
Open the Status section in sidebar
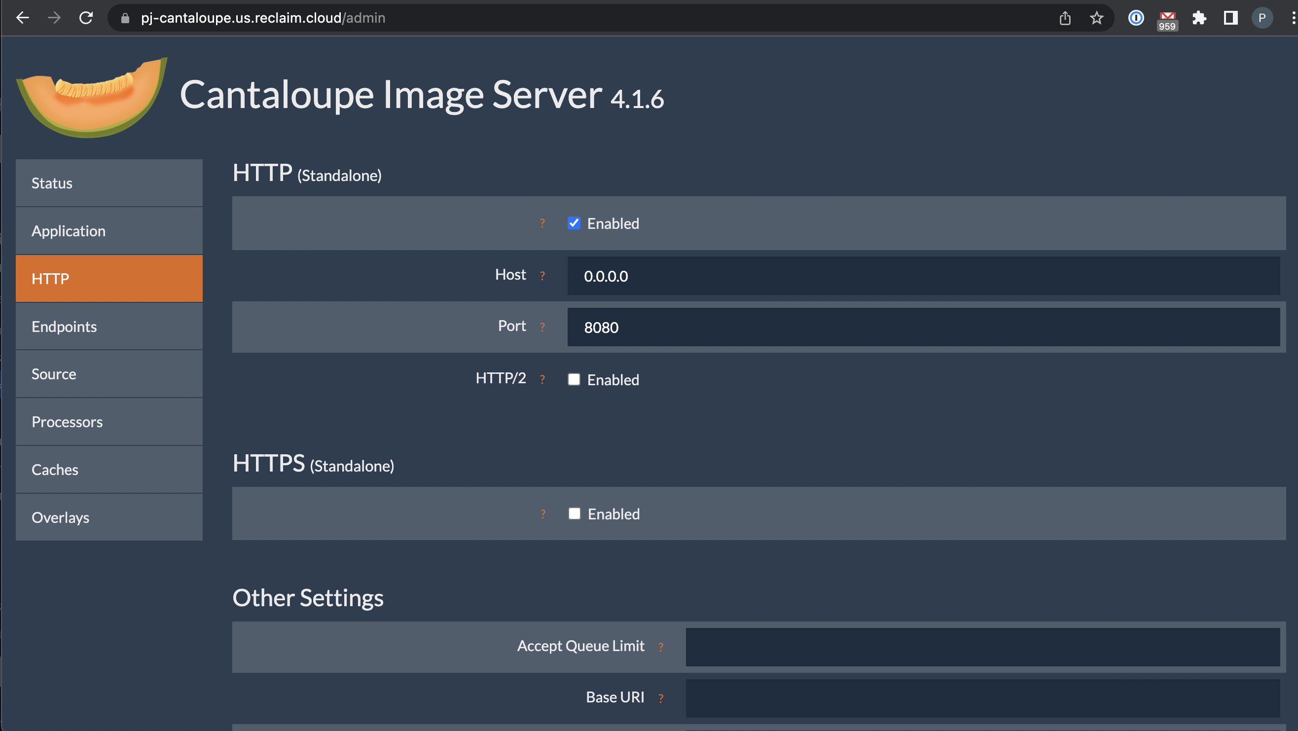109,183
